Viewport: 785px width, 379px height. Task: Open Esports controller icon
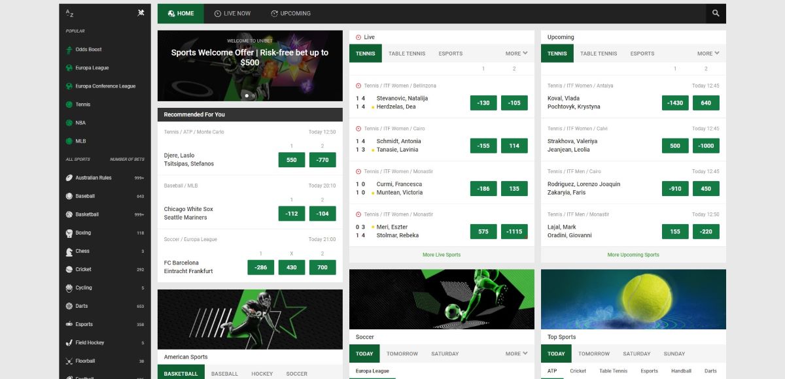(69, 324)
